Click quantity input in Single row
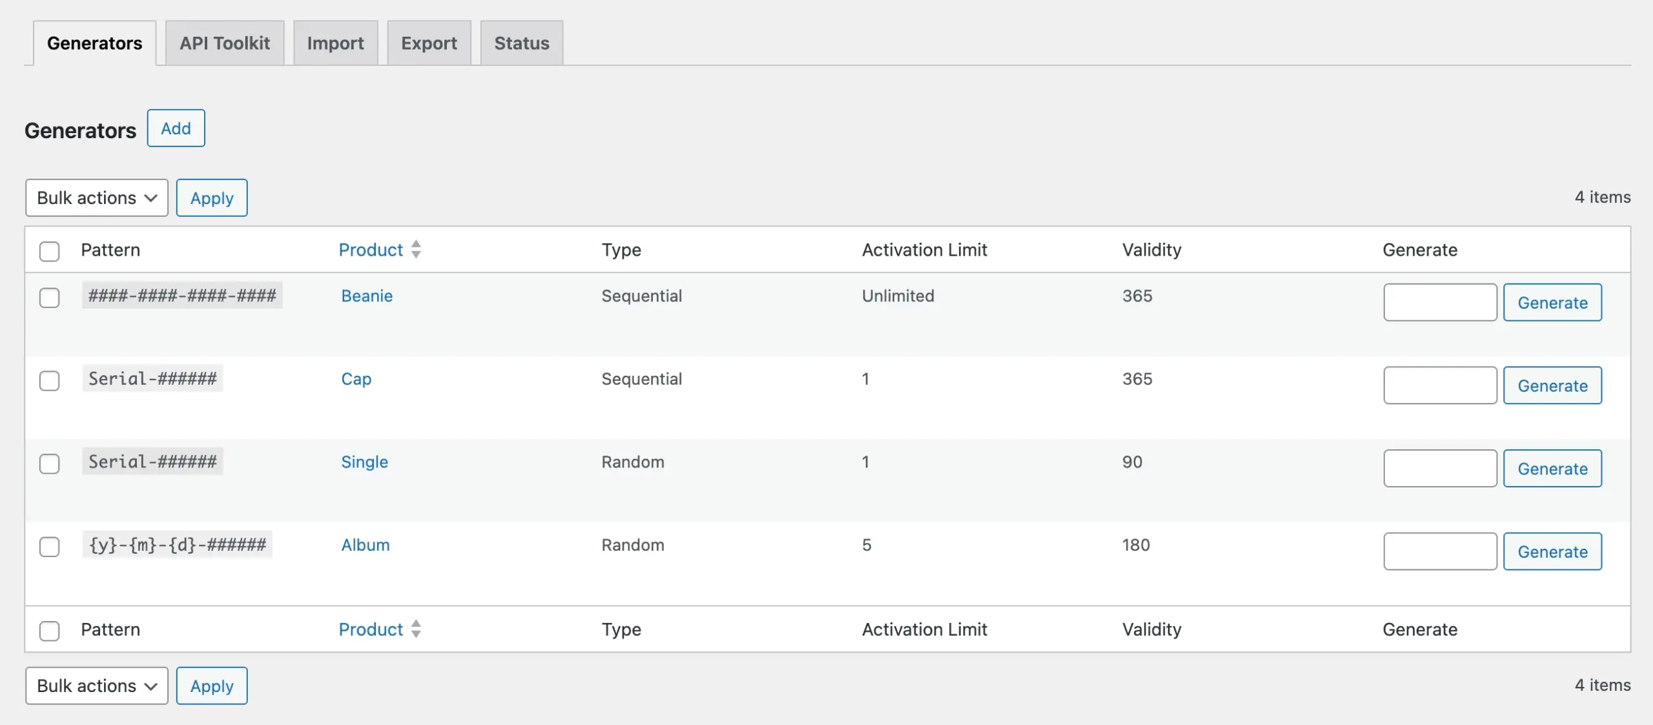 tap(1439, 469)
